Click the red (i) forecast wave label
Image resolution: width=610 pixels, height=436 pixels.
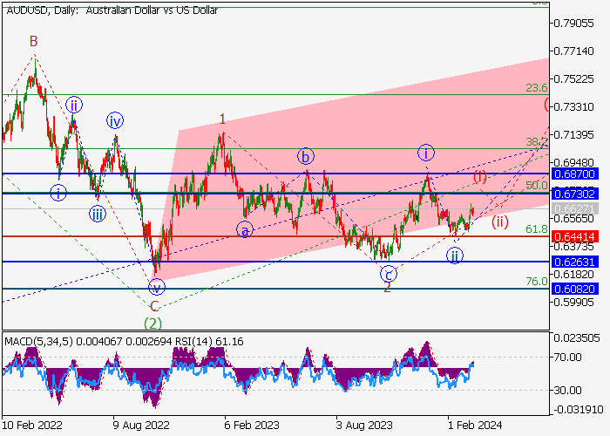[x=480, y=177]
